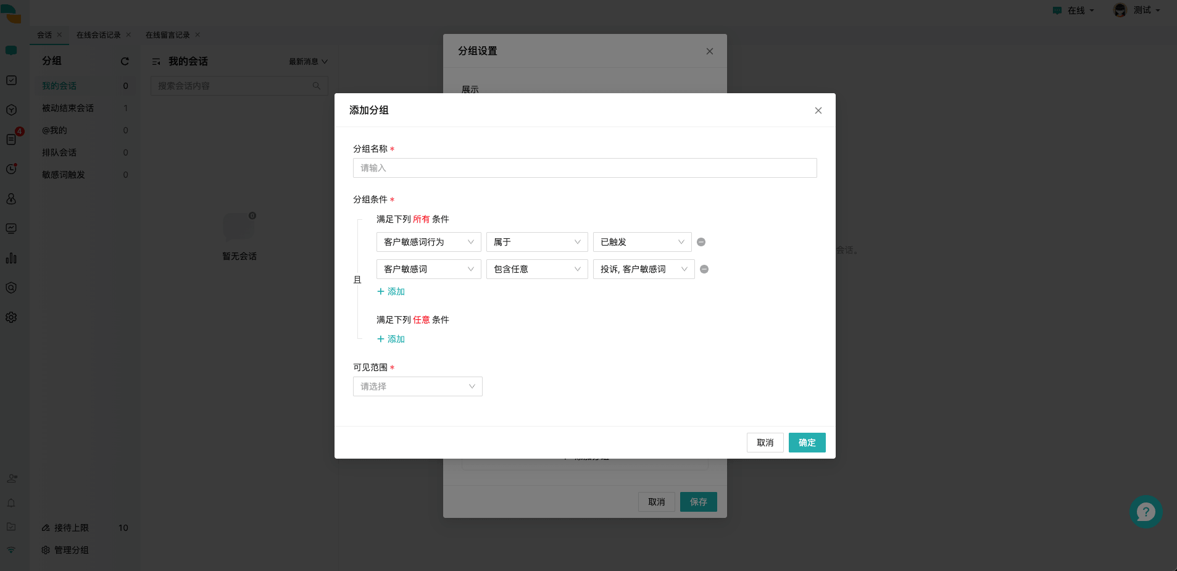Switch to the 在线留言记录 tab
1177x571 pixels.
(x=168, y=35)
